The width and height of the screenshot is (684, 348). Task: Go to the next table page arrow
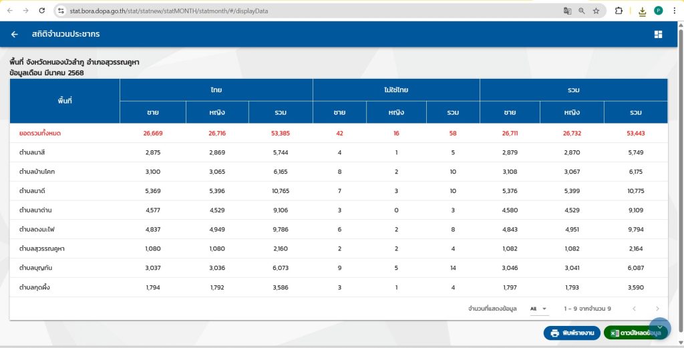coord(657,309)
